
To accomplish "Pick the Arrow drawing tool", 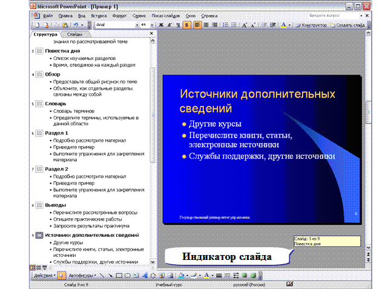I will (110, 276).
